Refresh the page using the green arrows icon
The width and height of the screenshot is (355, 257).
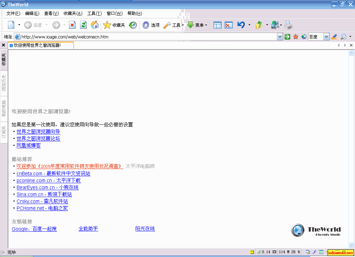84,25
